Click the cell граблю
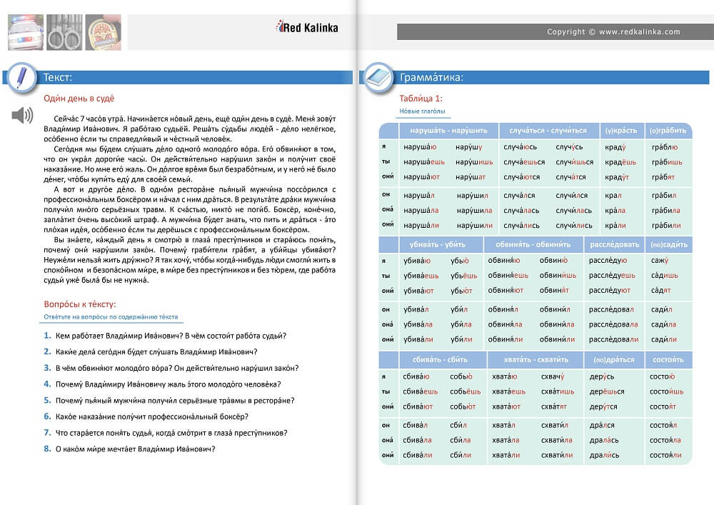714x505 pixels. point(664,147)
